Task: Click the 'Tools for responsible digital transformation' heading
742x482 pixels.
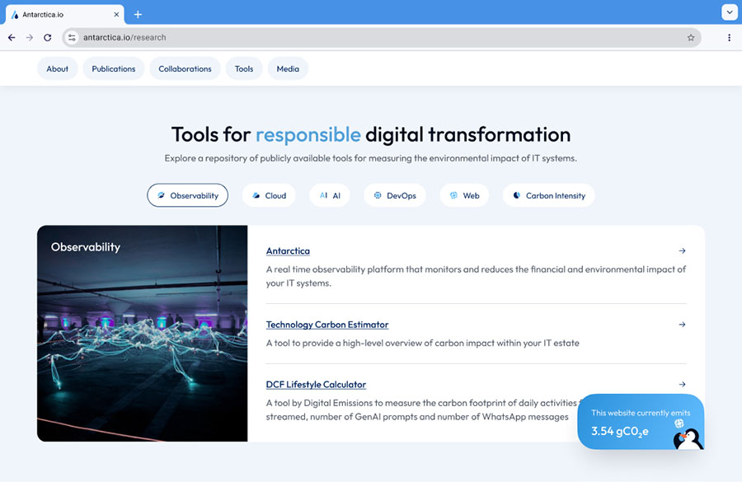Action: [x=371, y=134]
